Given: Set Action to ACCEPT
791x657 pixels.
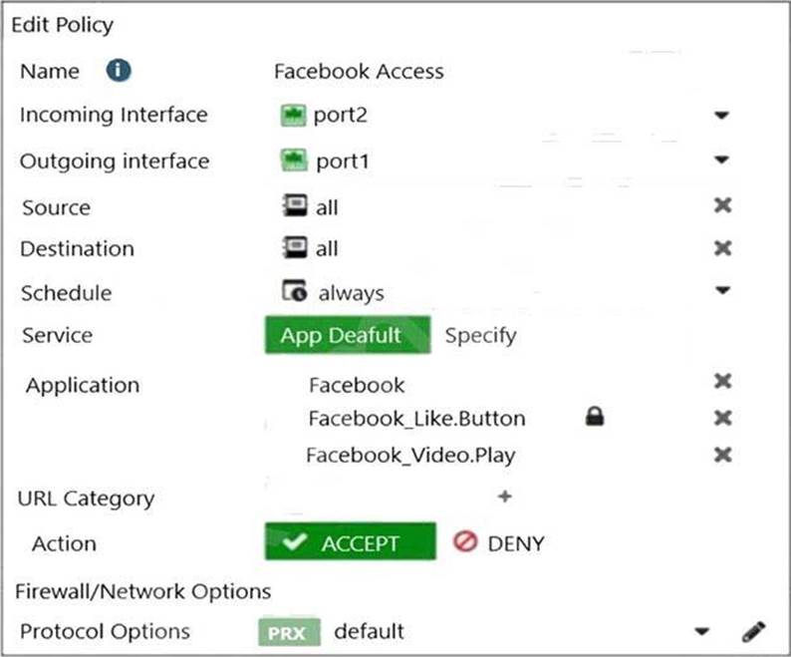Looking at the screenshot, I should 350,543.
